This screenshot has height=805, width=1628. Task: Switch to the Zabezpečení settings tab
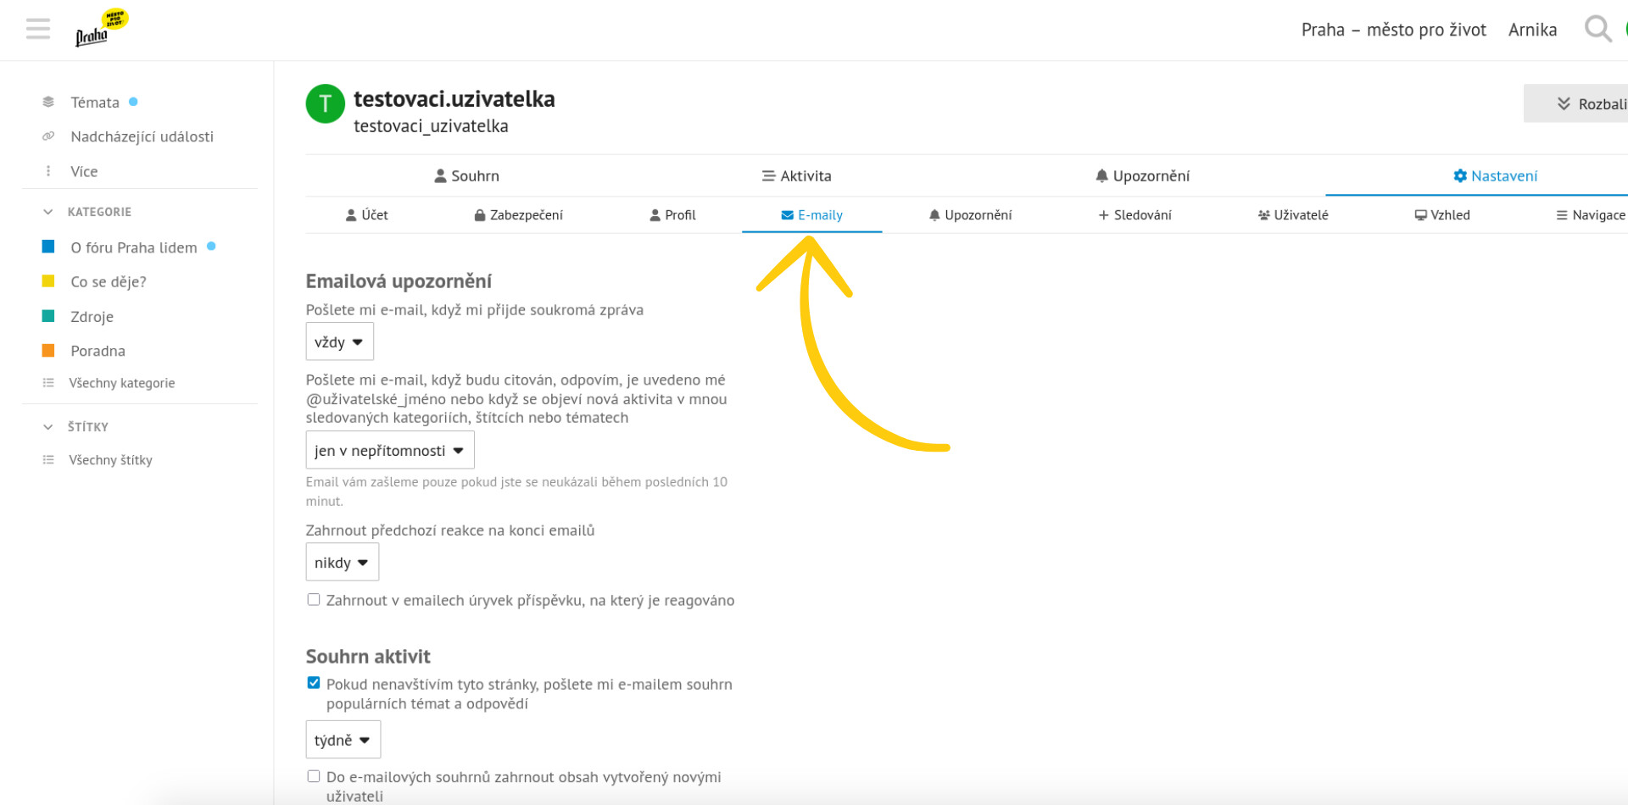[518, 215]
